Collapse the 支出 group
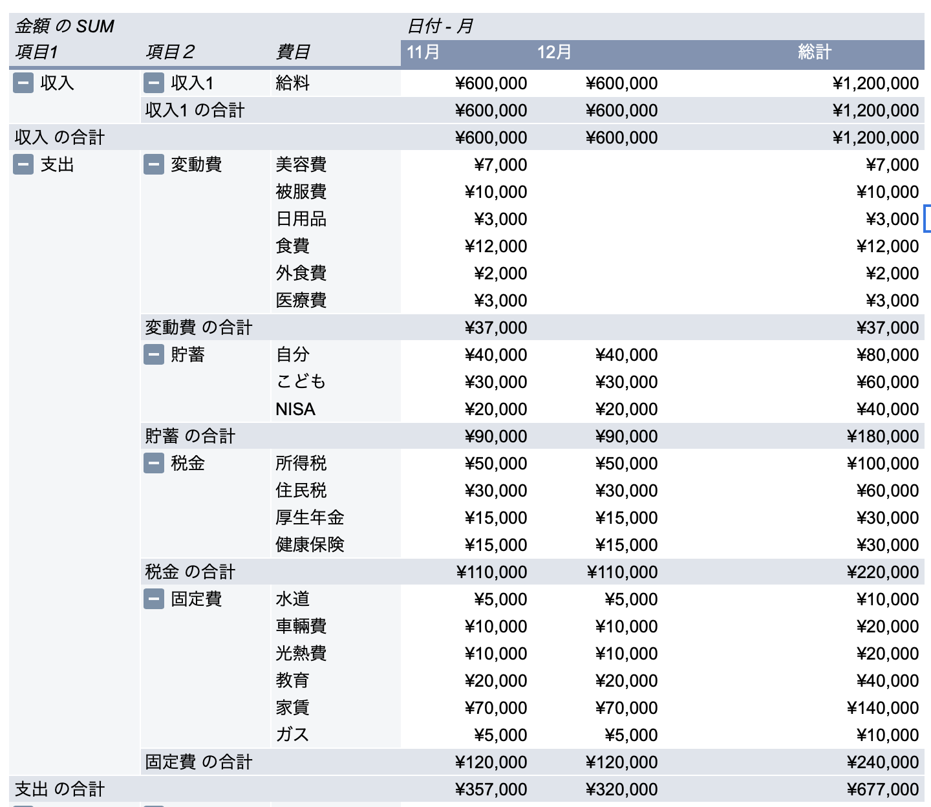This screenshot has width=931, height=807. [23, 165]
